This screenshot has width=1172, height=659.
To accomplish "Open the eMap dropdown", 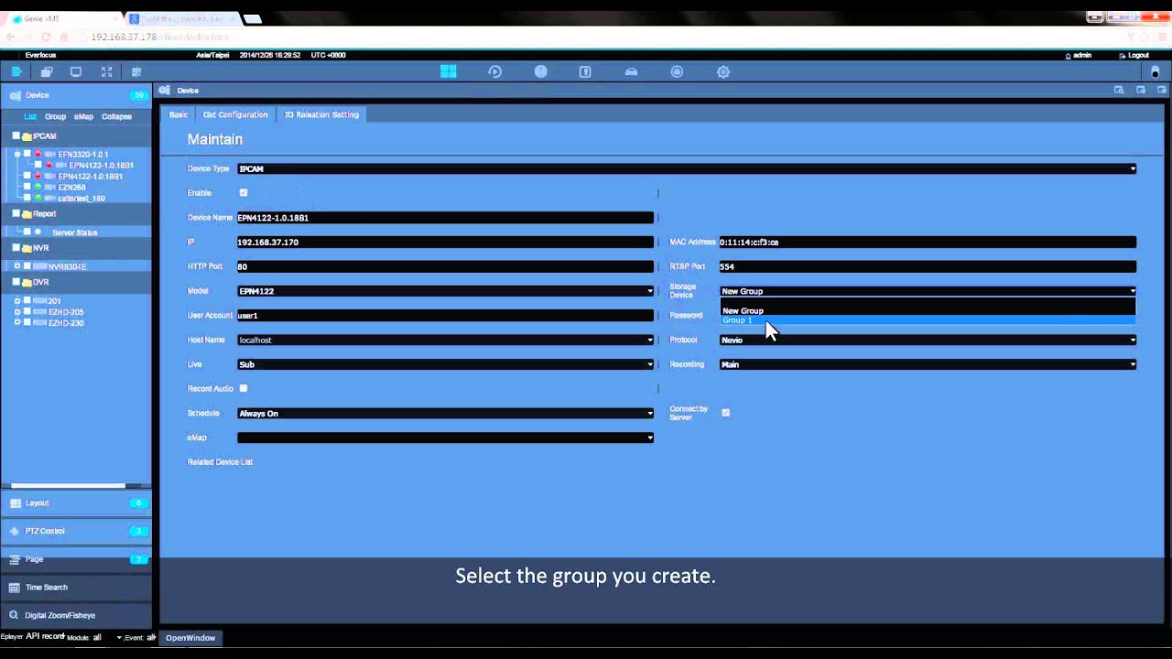I will pos(445,438).
